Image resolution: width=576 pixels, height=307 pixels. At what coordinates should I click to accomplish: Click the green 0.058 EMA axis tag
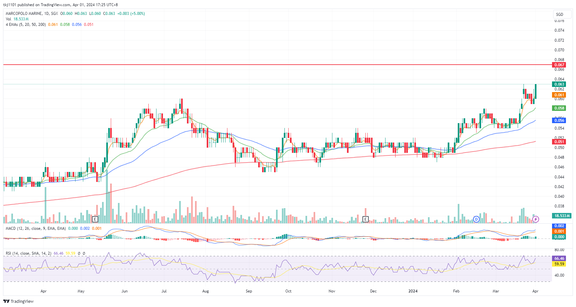point(559,108)
